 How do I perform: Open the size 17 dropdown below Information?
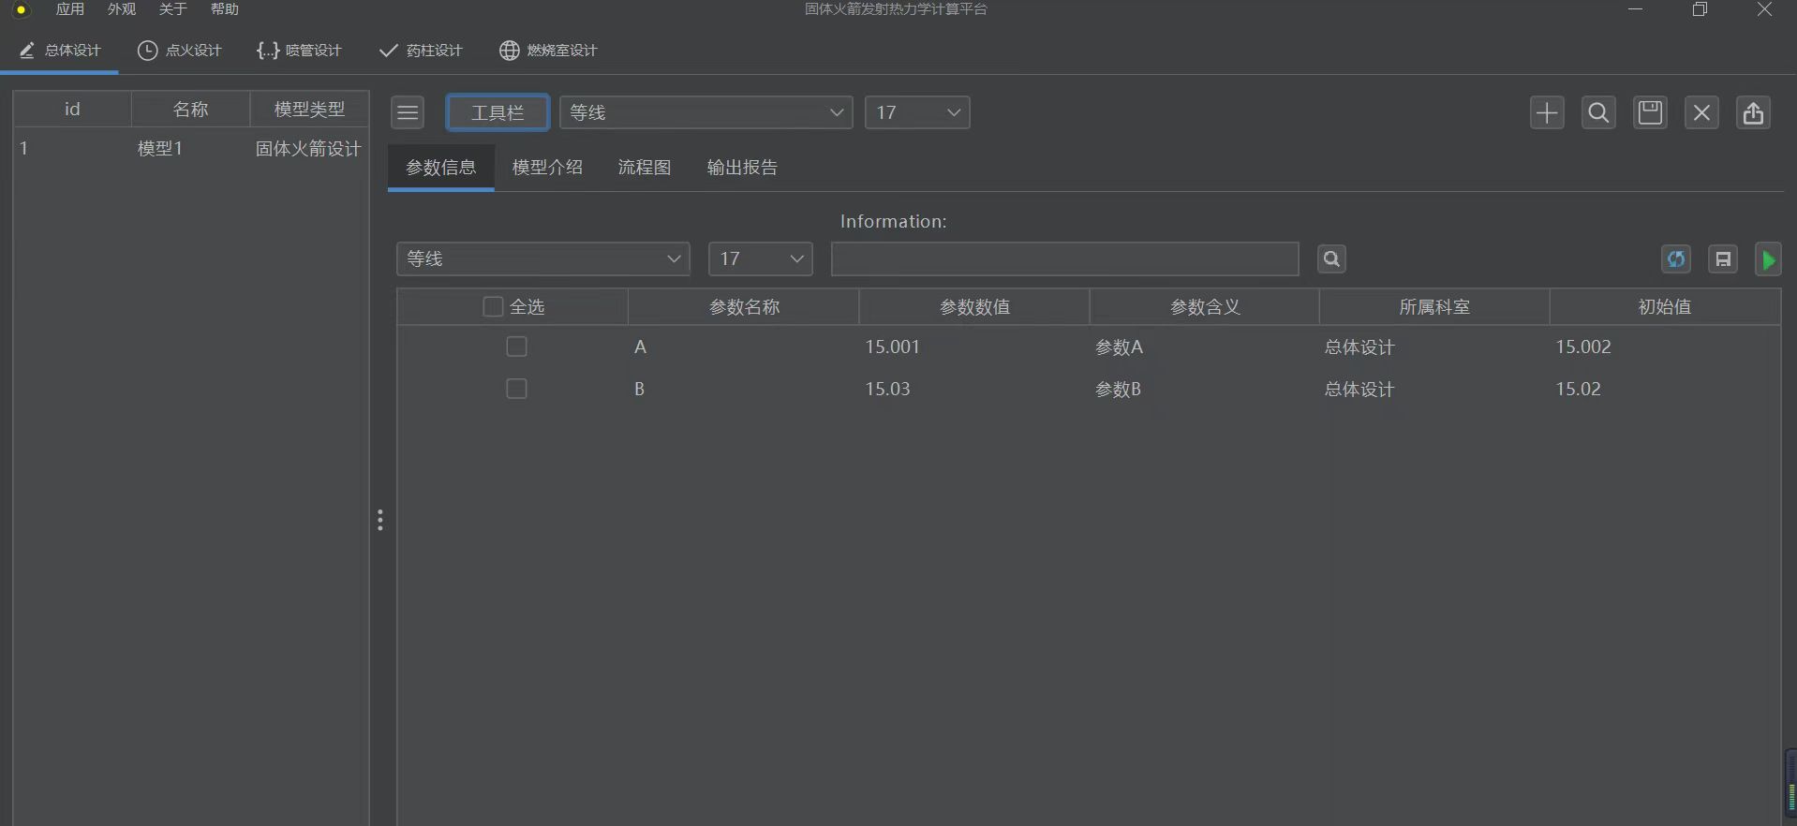761,258
